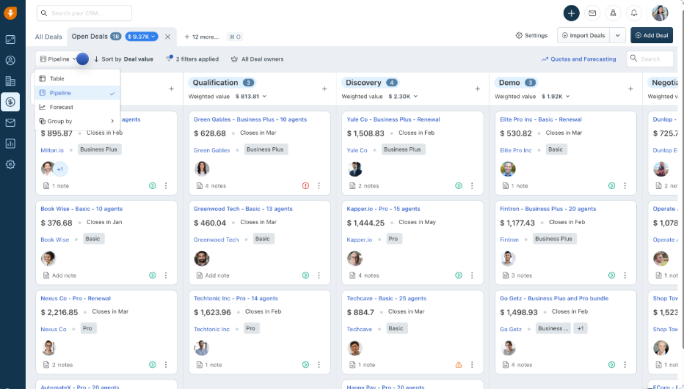Screen dimensions: 684x389
Task: Select Pipeline view in menu
Action: pos(77,93)
